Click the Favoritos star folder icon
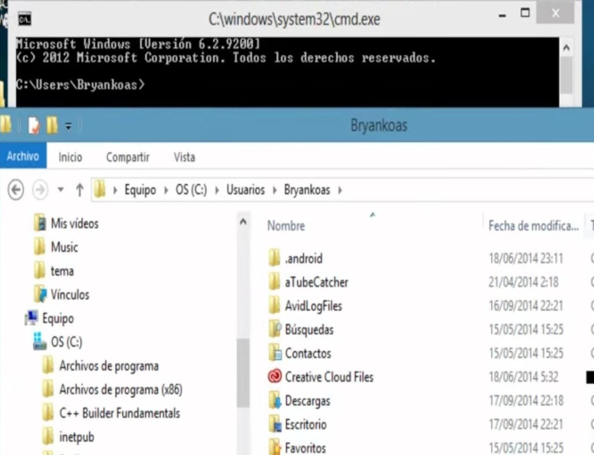 coord(275,447)
